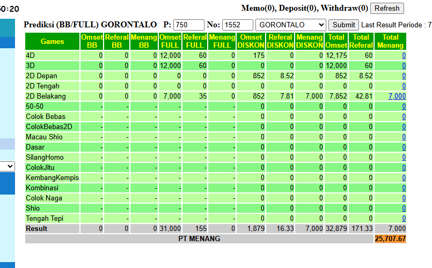This screenshot has height=268, width=432.
Task: Open the 3D Total Menang link
Action: [x=404, y=65]
